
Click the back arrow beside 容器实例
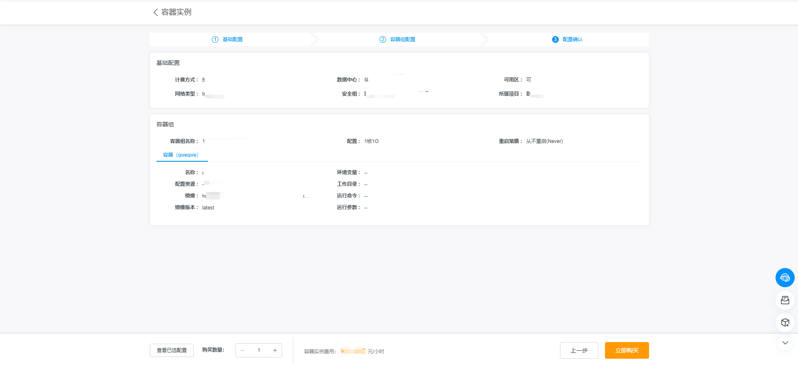tap(156, 12)
